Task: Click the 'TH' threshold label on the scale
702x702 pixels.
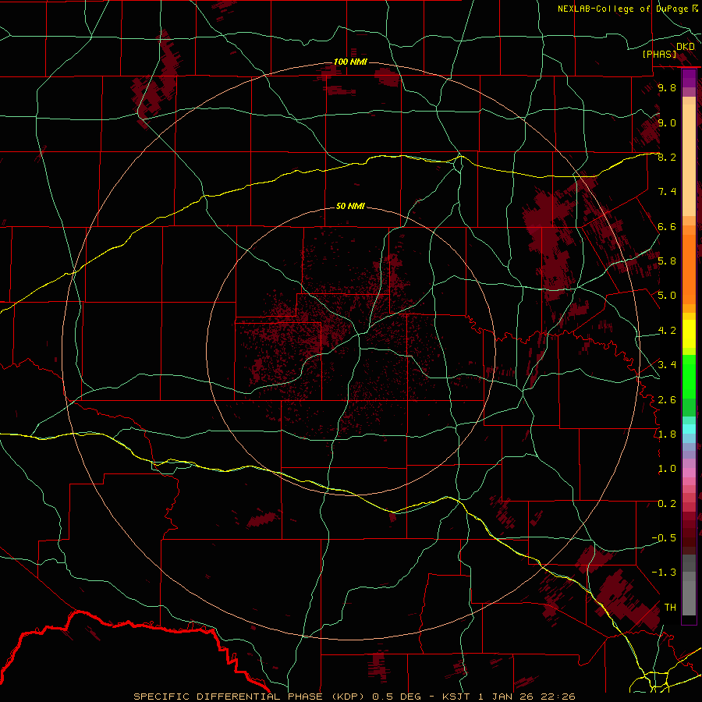Action: (670, 608)
